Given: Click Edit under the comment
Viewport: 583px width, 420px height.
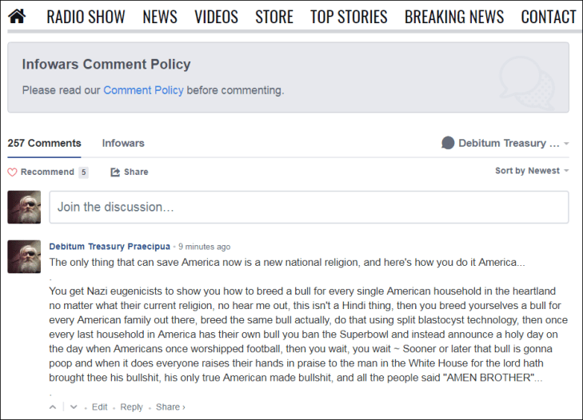Looking at the screenshot, I should tap(99, 407).
